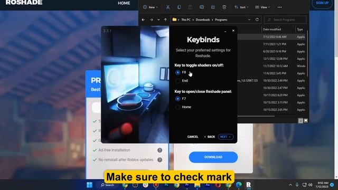This screenshot has width=338, height=190.
Task: Open After Effects from the taskbar
Action: [x=208, y=185]
